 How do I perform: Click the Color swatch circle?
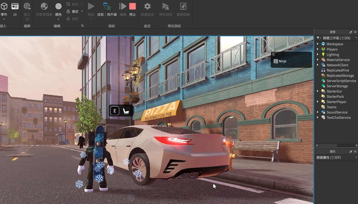click(58, 6)
